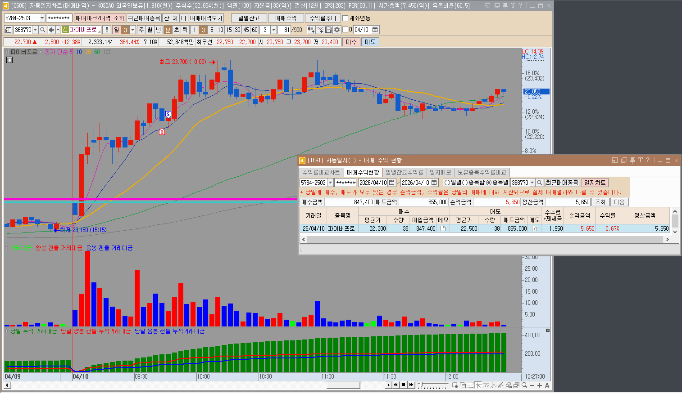
Task: Select the 종목합 radio button
Action: (x=465, y=183)
